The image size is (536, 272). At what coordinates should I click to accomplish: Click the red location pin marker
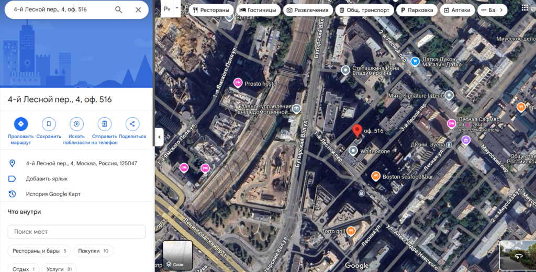(x=357, y=131)
